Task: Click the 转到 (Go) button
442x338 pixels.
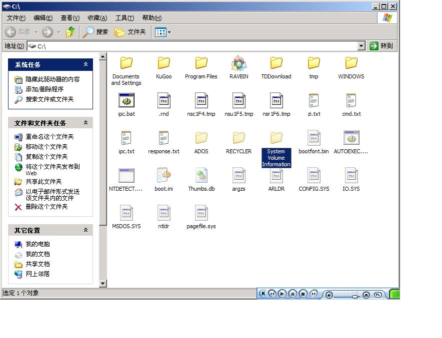Action: click(381, 46)
